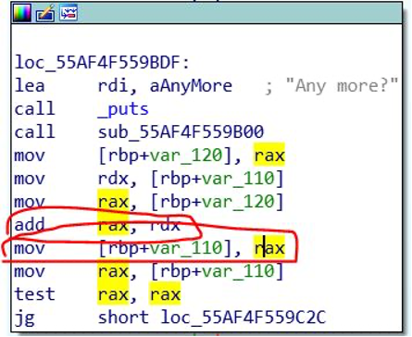Click the "Any more?" comment text
412x337 pixels.
click(x=342, y=85)
